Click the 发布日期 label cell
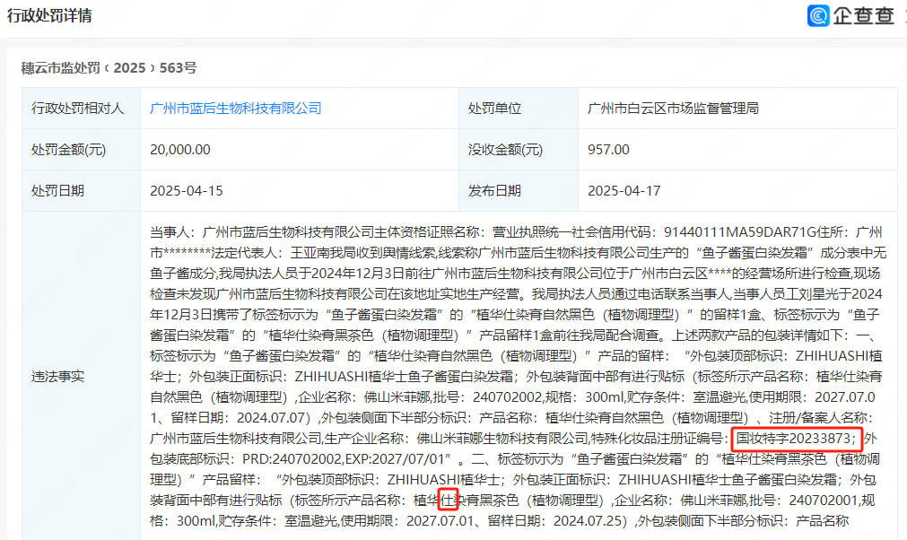 tap(519, 190)
